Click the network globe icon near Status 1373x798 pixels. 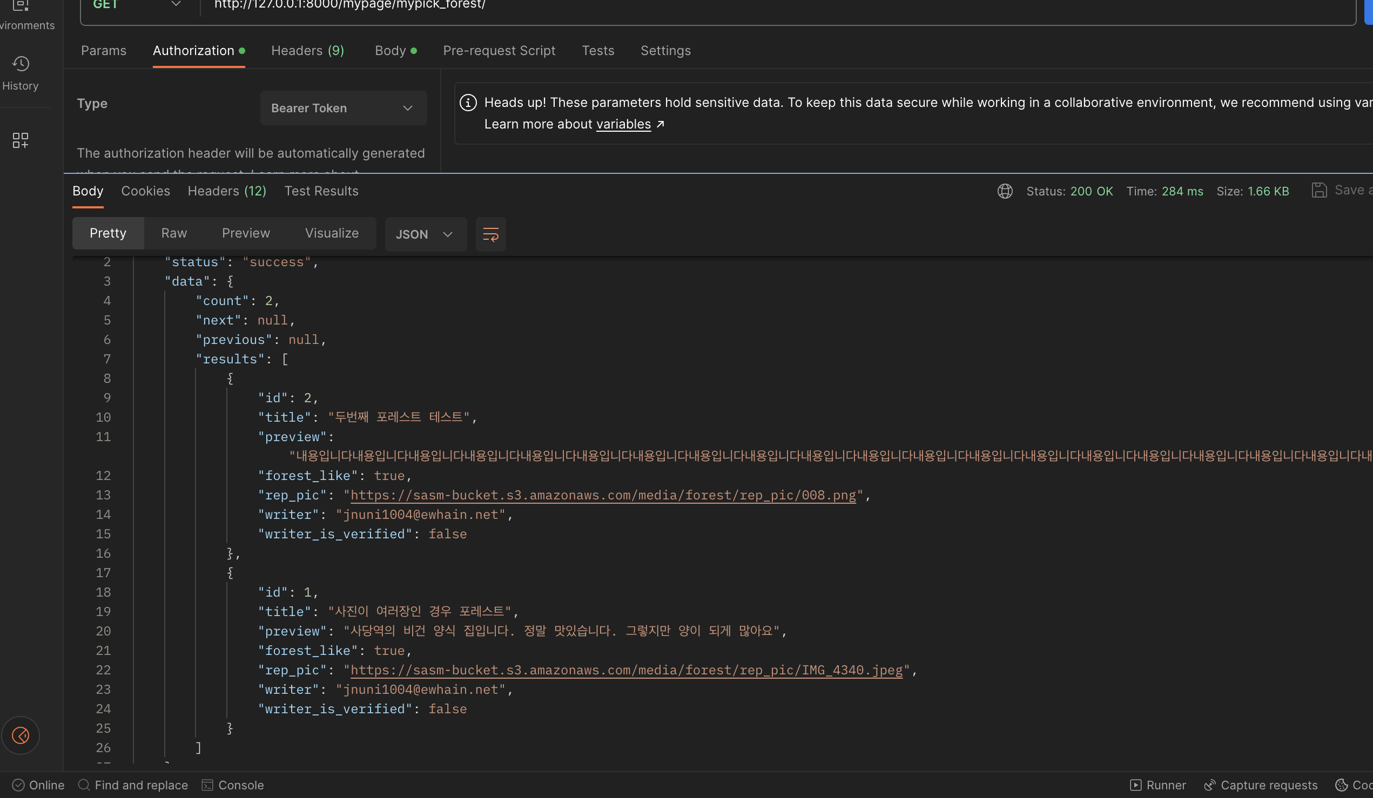(1005, 191)
